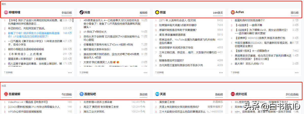Viewport: 304px width, 114px height.
Task: Click the 煎蛋 yellow logo icon
Action: point(157,12)
